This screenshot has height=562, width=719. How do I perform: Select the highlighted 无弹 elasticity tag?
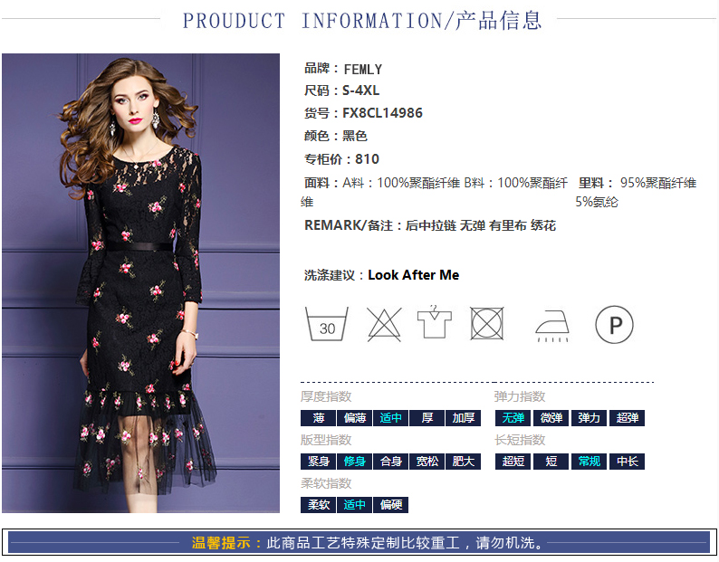coord(513,417)
